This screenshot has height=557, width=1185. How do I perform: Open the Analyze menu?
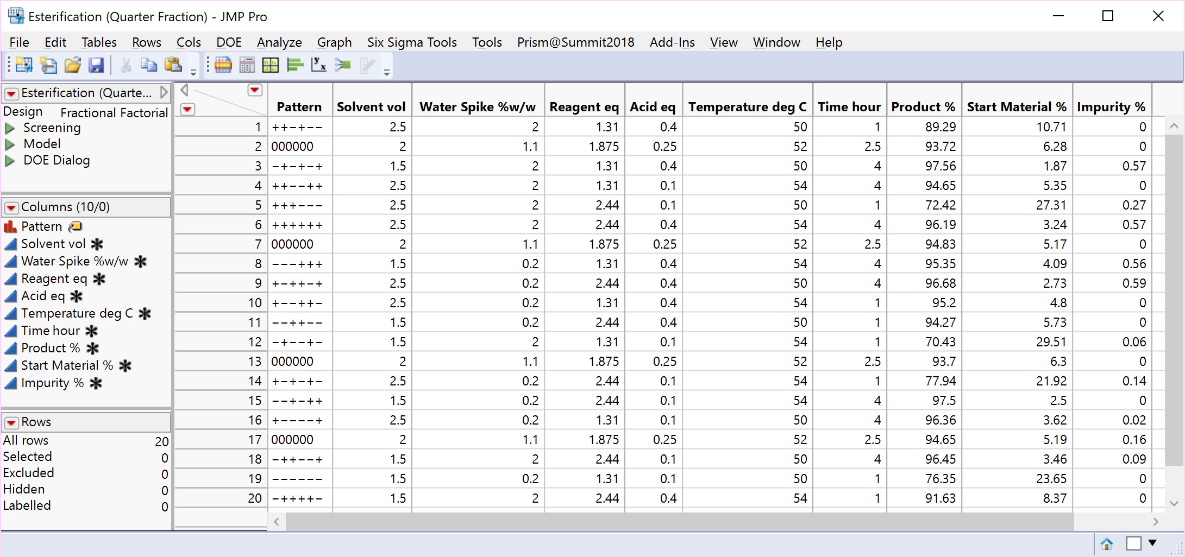click(279, 42)
